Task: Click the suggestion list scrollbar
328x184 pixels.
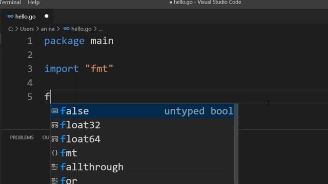Action: coord(236,144)
